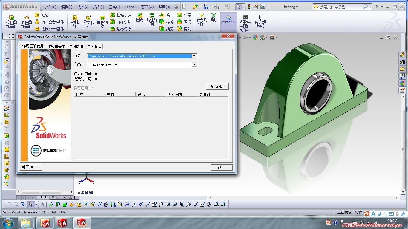This screenshot has width=408, height=229.
Task: Click the rebuild traffic light icon
Action: [x=249, y=7]
